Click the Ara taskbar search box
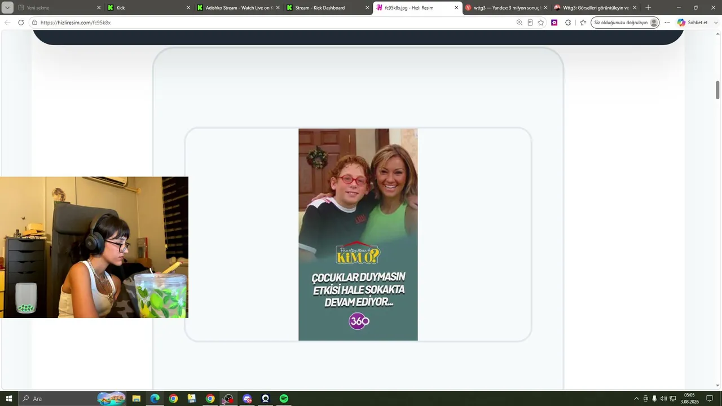Screen dimensions: 722x406 tap(73, 399)
